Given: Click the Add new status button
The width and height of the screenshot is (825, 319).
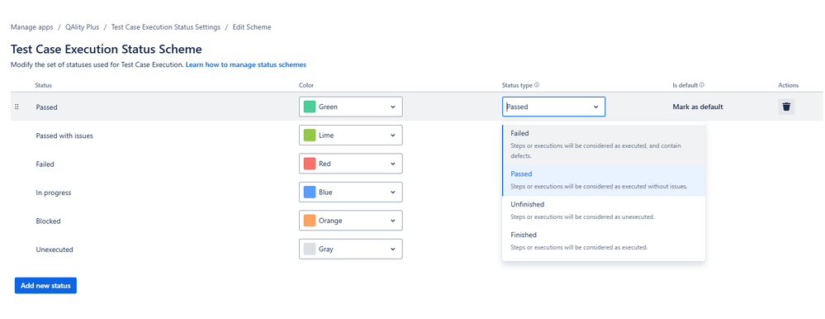Looking at the screenshot, I should 45,285.
